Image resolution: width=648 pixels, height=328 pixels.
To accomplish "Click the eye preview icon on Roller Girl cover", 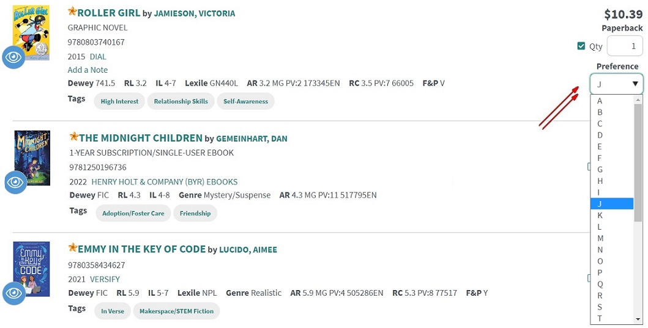I will [13, 57].
